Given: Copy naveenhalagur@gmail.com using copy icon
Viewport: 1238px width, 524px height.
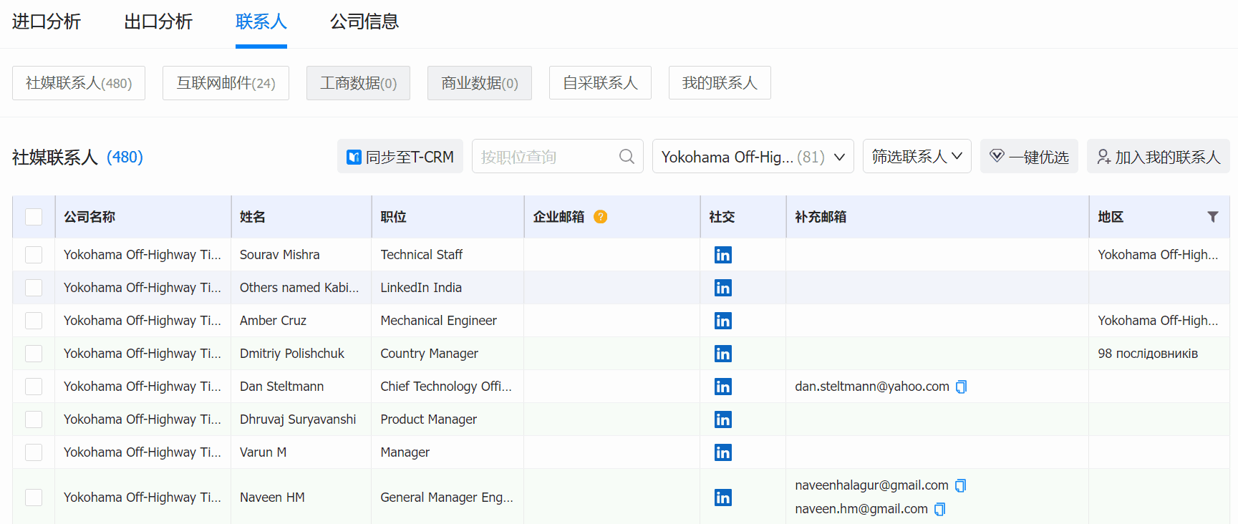Looking at the screenshot, I should click(961, 485).
